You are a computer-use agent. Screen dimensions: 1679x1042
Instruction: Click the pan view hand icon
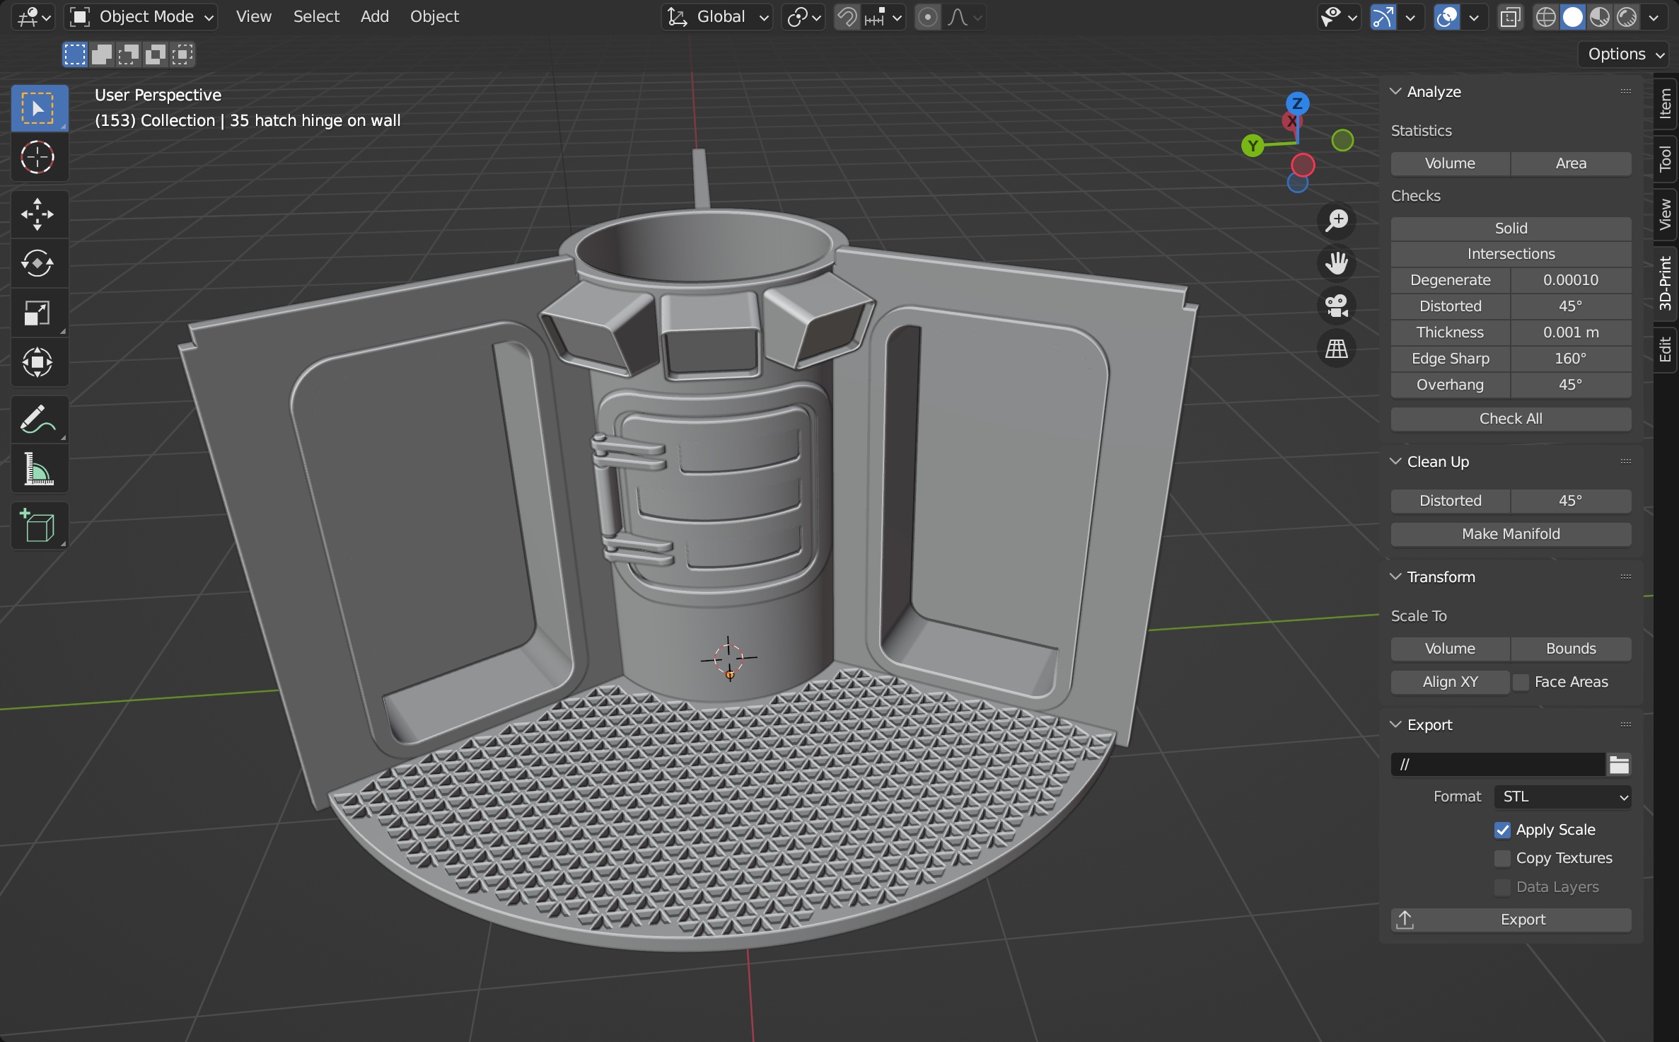tap(1337, 263)
